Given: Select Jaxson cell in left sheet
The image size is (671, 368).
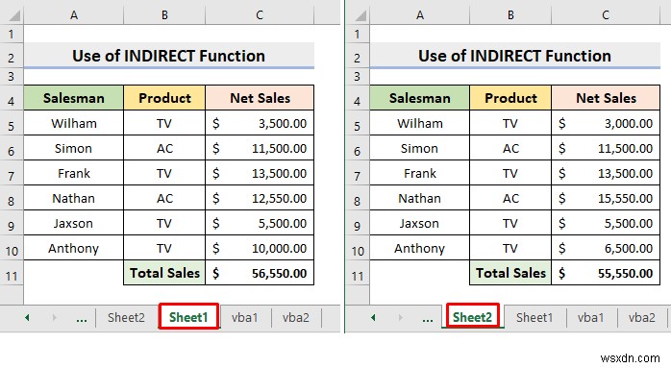Looking at the screenshot, I should pyautogui.click(x=74, y=223).
